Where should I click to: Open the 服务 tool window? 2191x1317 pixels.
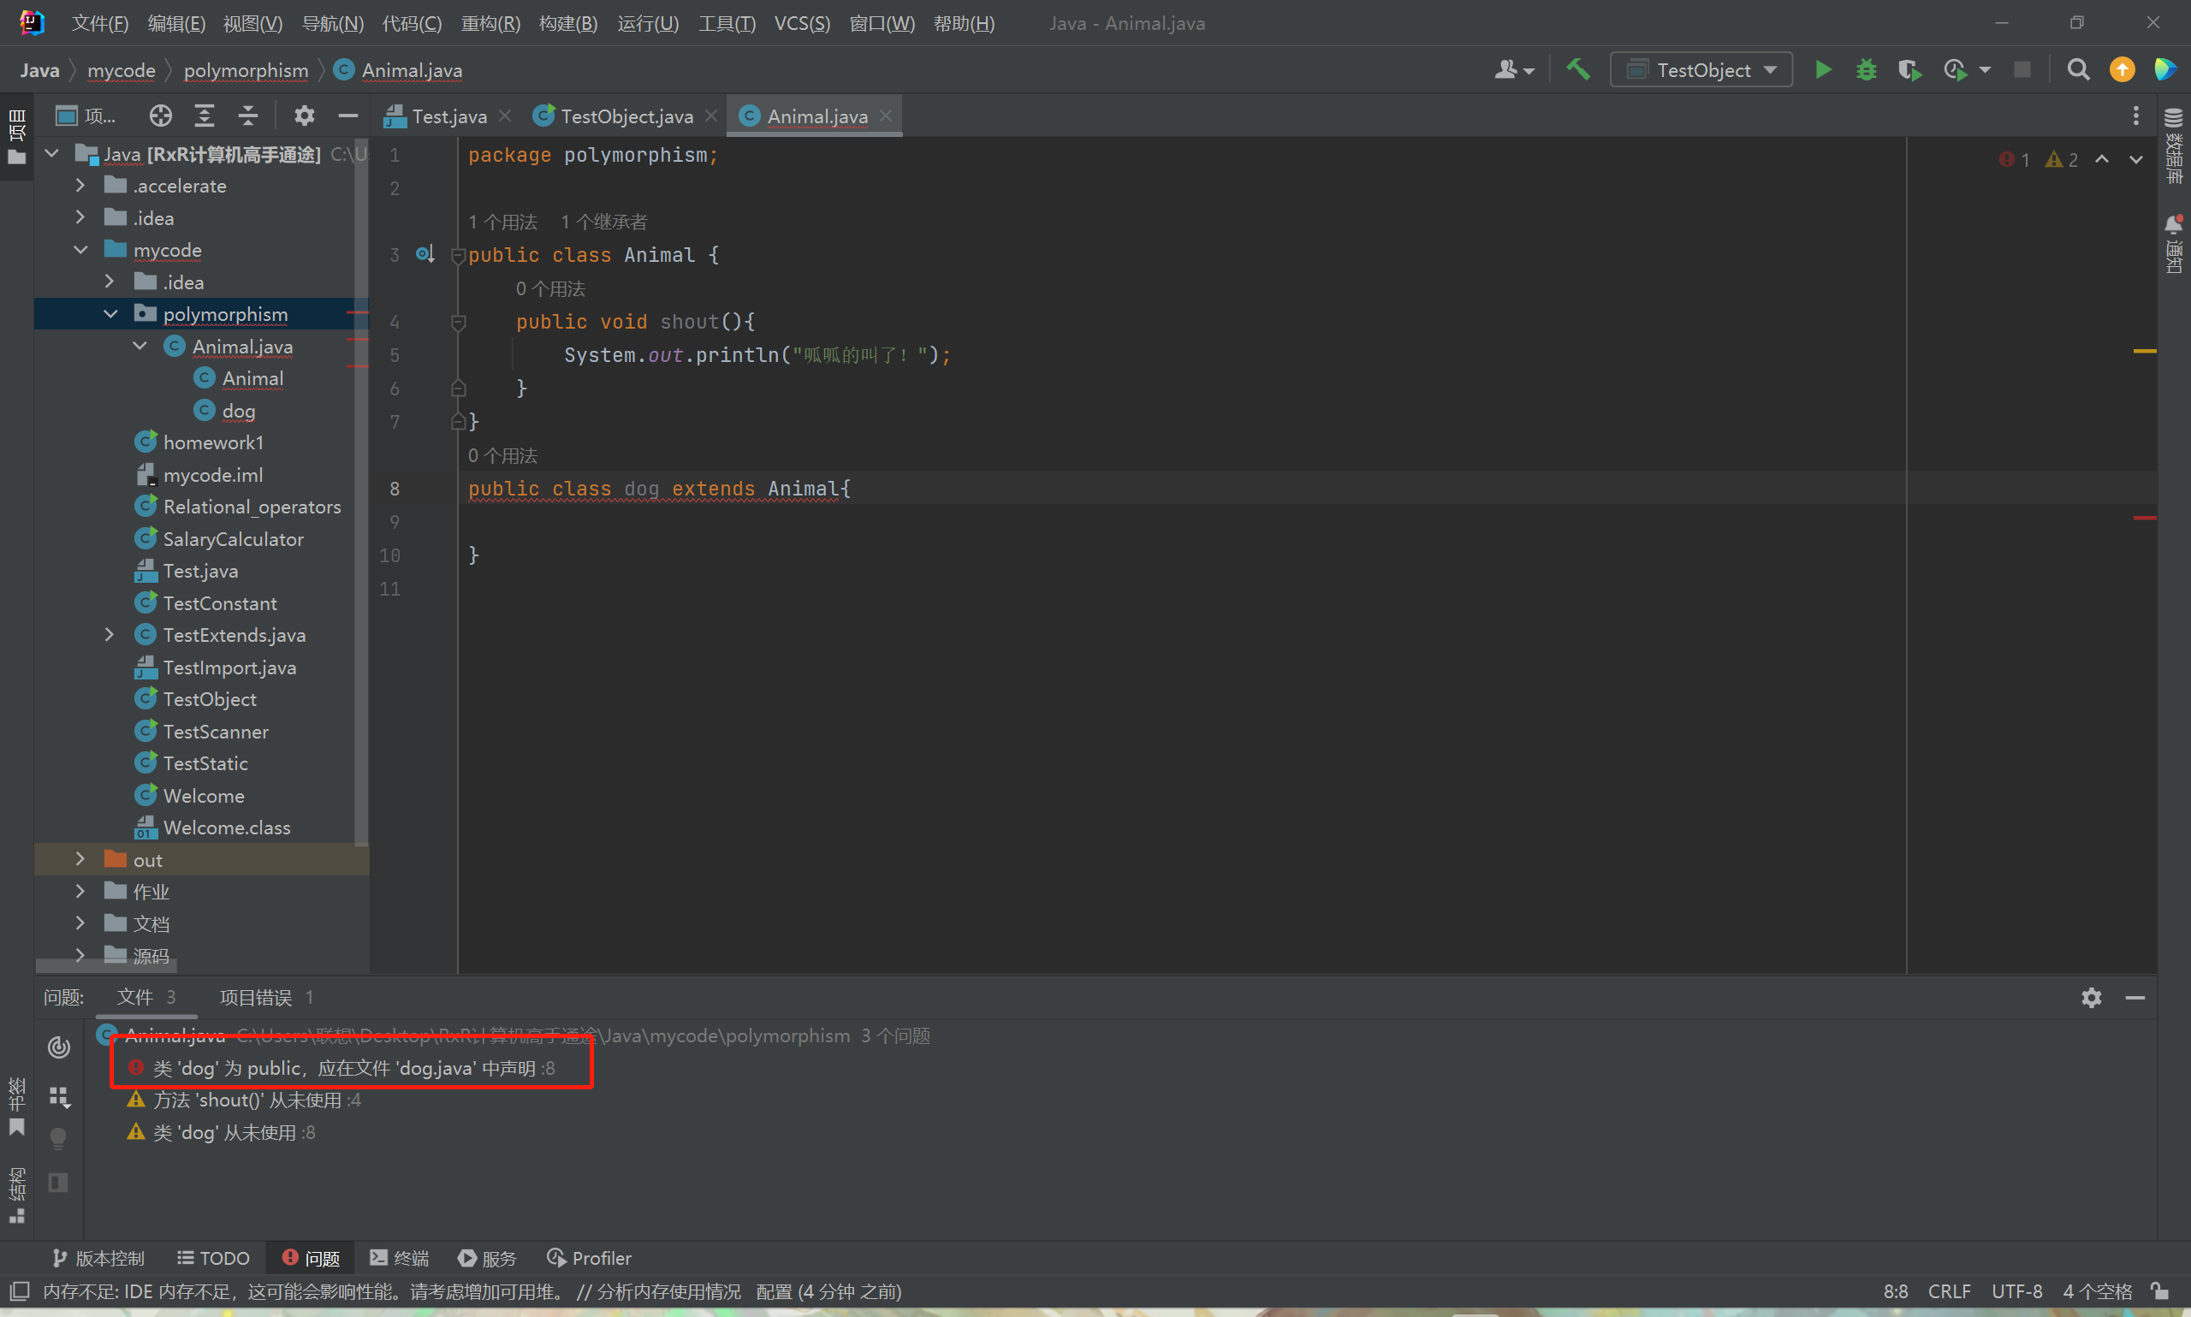(487, 1259)
